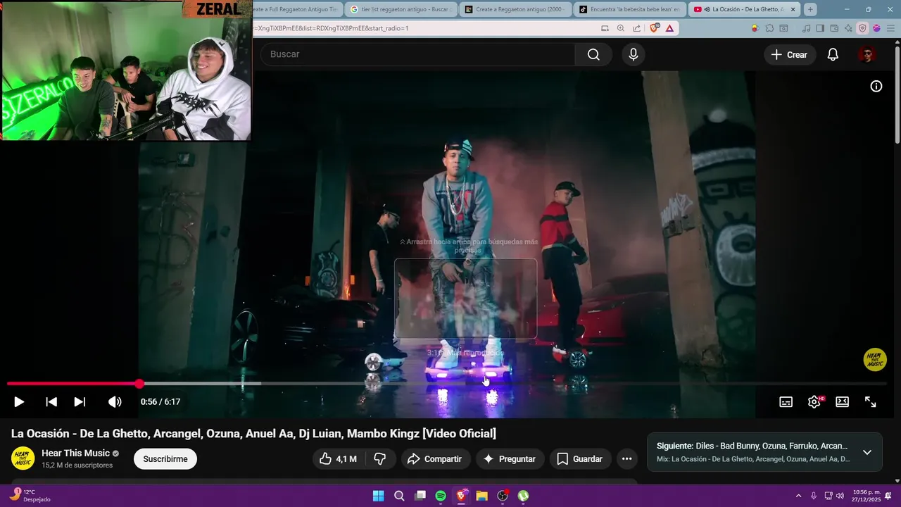Show video info card icon

tap(876, 86)
